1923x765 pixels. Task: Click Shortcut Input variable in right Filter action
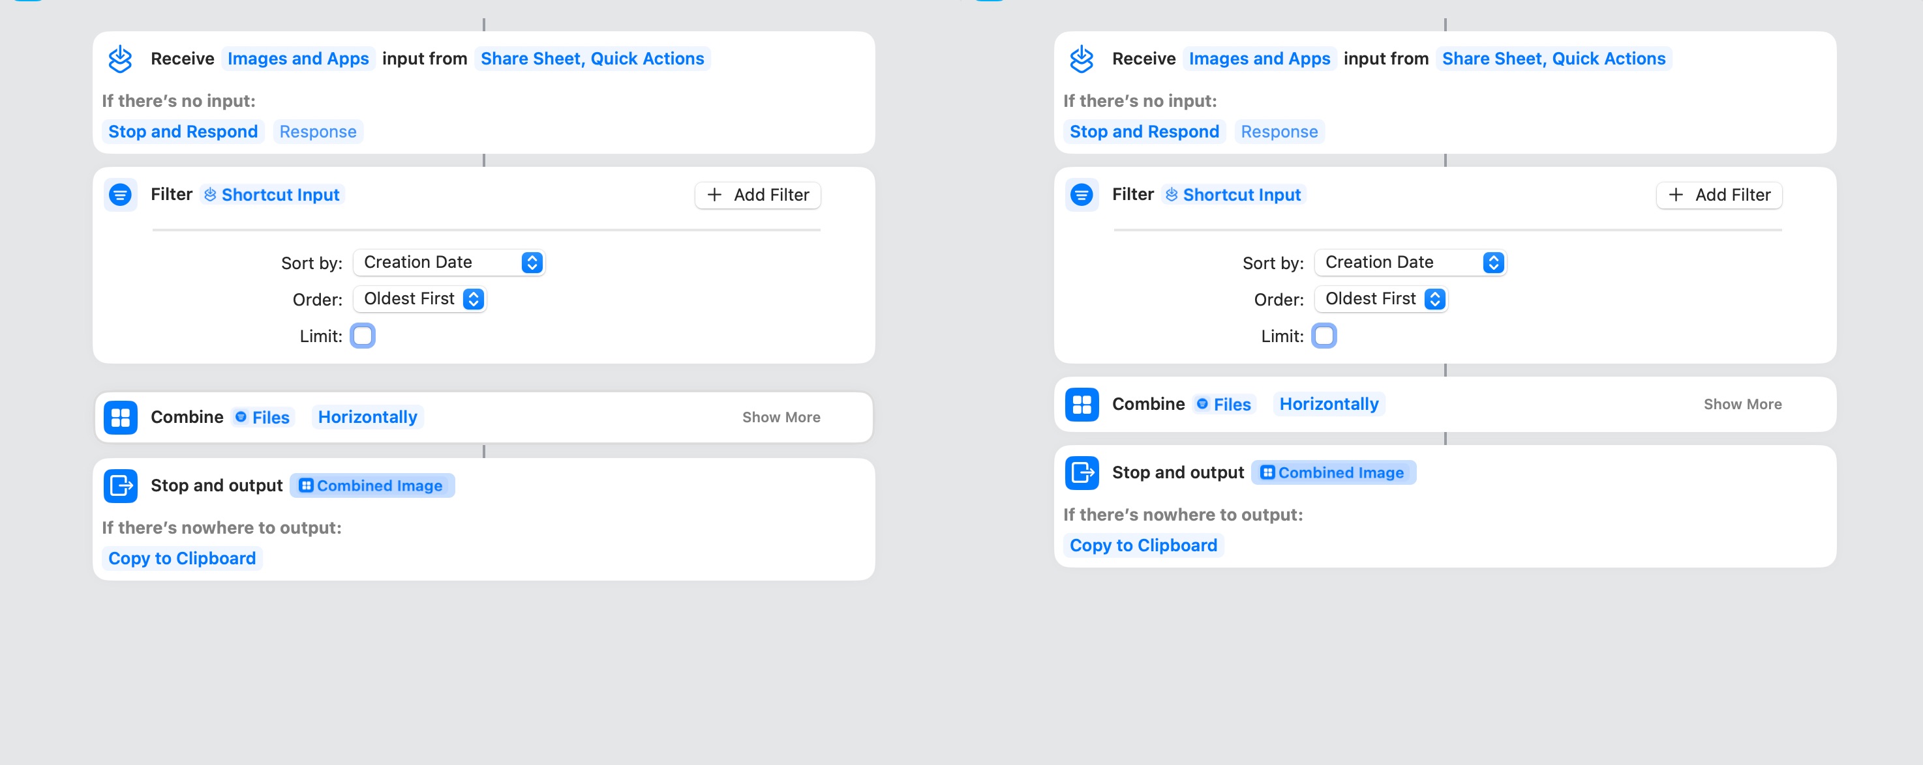[1234, 195]
